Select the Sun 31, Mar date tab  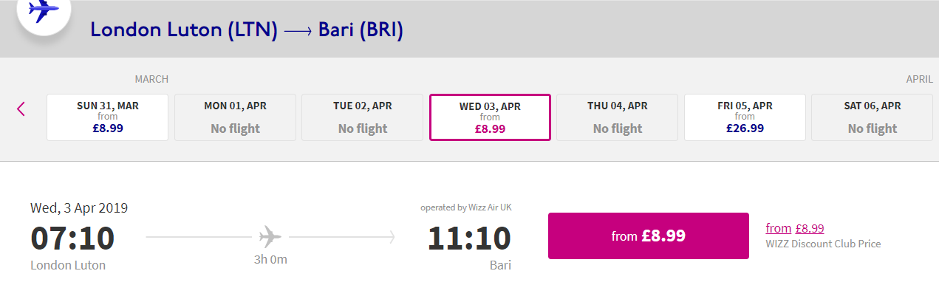pyautogui.click(x=108, y=117)
